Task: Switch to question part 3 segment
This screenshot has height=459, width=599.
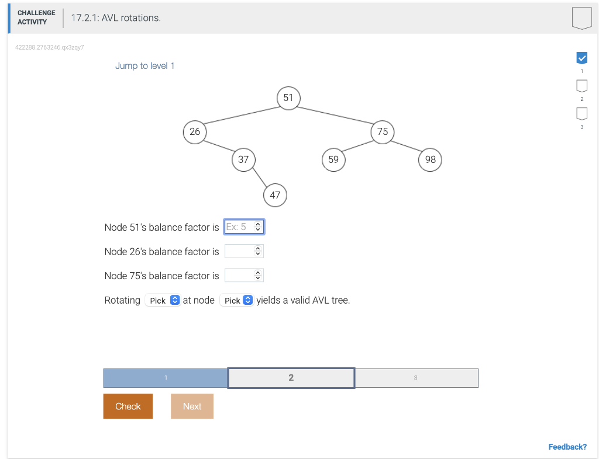Action: pyautogui.click(x=416, y=377)
